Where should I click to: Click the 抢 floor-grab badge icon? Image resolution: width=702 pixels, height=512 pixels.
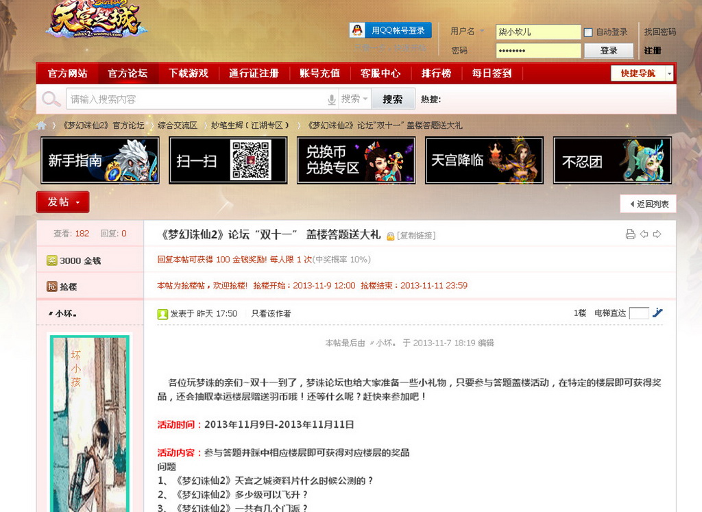pyautogui.click(x=52, y=287)
